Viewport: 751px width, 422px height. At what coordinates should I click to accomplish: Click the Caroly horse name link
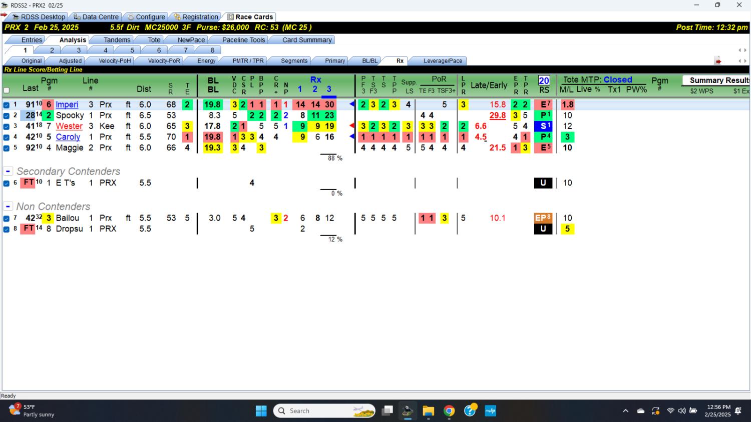pyautogui.click(x=68, y=137)
